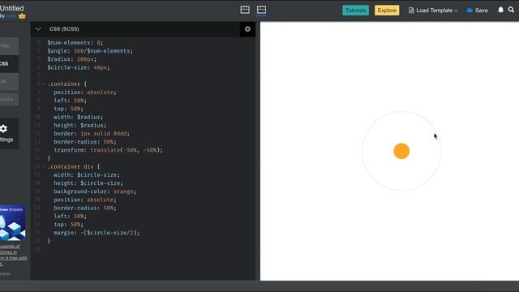Follow the ad text link below the image
This screenshot has height=292, width=519.
coord(13,255)
